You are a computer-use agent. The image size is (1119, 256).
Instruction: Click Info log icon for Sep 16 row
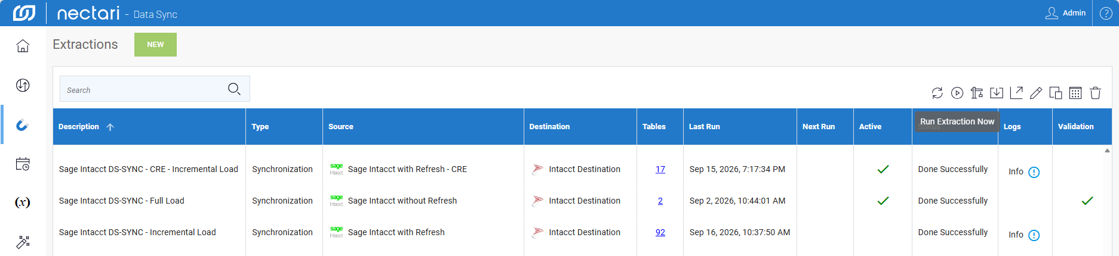click(1034, 235)
